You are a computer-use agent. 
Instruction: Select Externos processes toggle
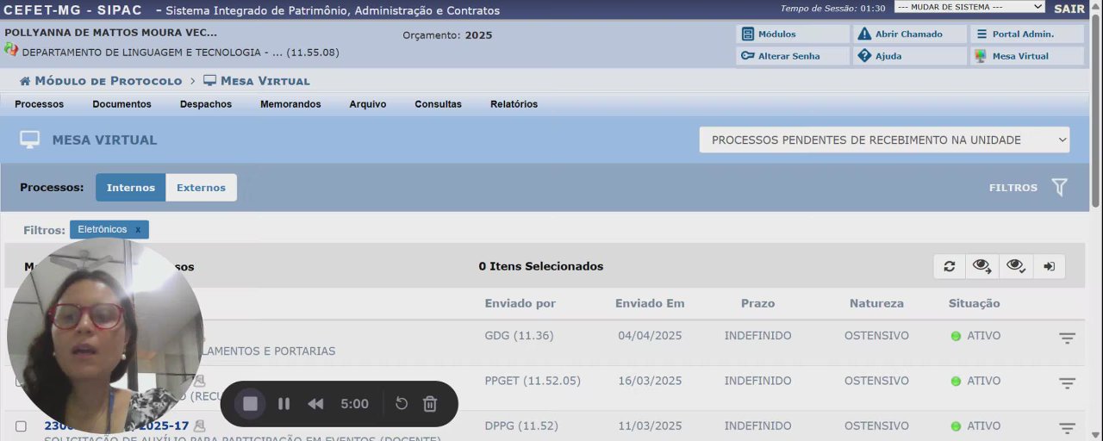pos(201,188)
